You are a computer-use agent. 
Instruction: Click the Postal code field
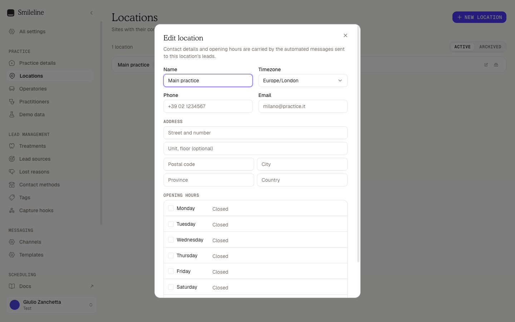[209, 164]
